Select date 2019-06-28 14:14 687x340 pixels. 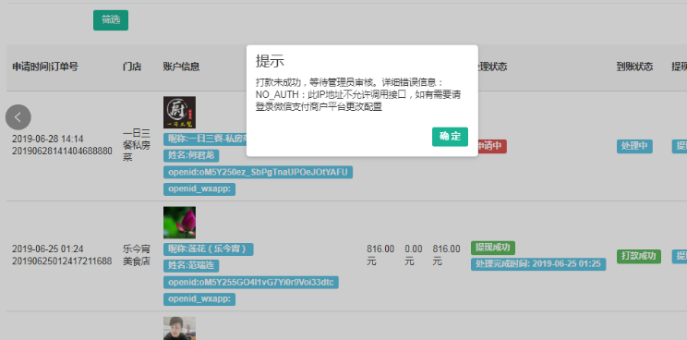(x=48, y=139)
